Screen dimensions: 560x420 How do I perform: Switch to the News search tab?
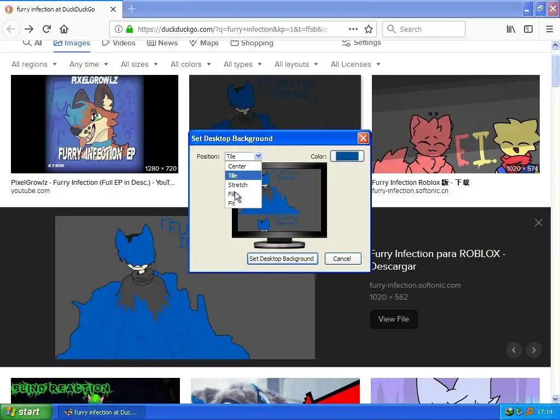click(162, 43)
